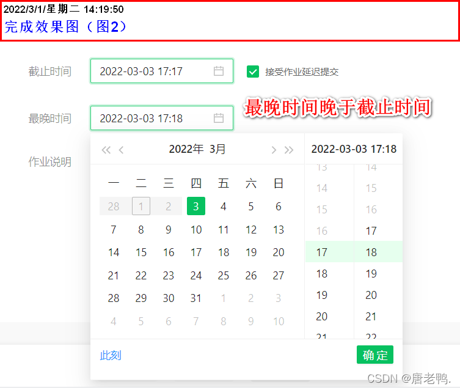Pick March 19 in calendar grid
The height and width of the screenshot is (390, 460).
(x=251, y=252)
